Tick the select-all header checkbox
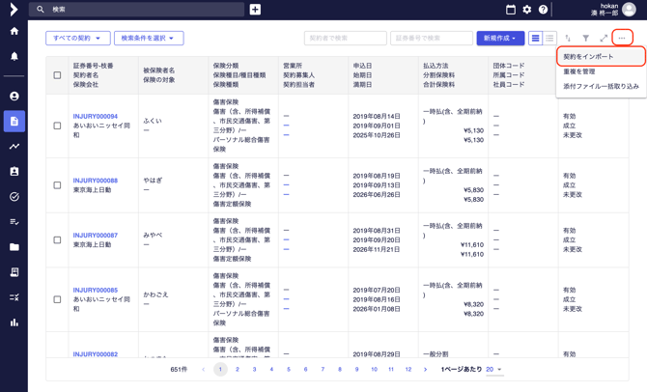Image resolution: width=647 pixels, height=392 pixels. click(x=57, y=75)
